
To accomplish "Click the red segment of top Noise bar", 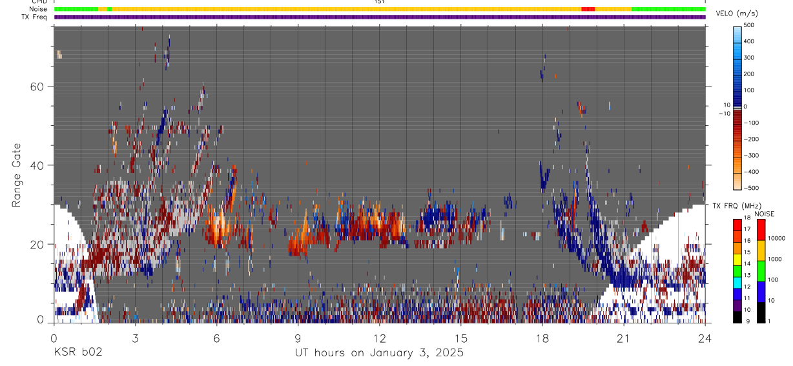I will pyautogui.click(x=588, y=9).
